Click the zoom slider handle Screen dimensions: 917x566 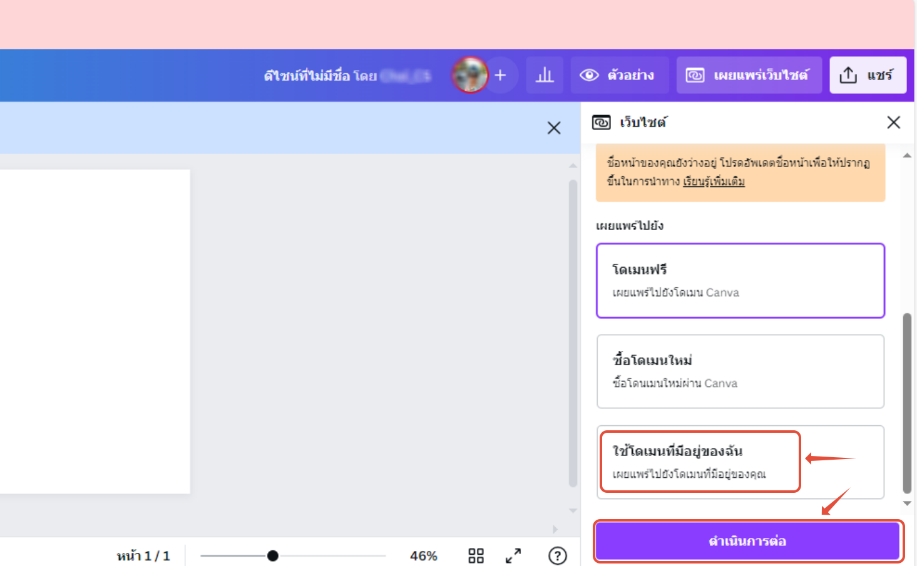(272, 555)
